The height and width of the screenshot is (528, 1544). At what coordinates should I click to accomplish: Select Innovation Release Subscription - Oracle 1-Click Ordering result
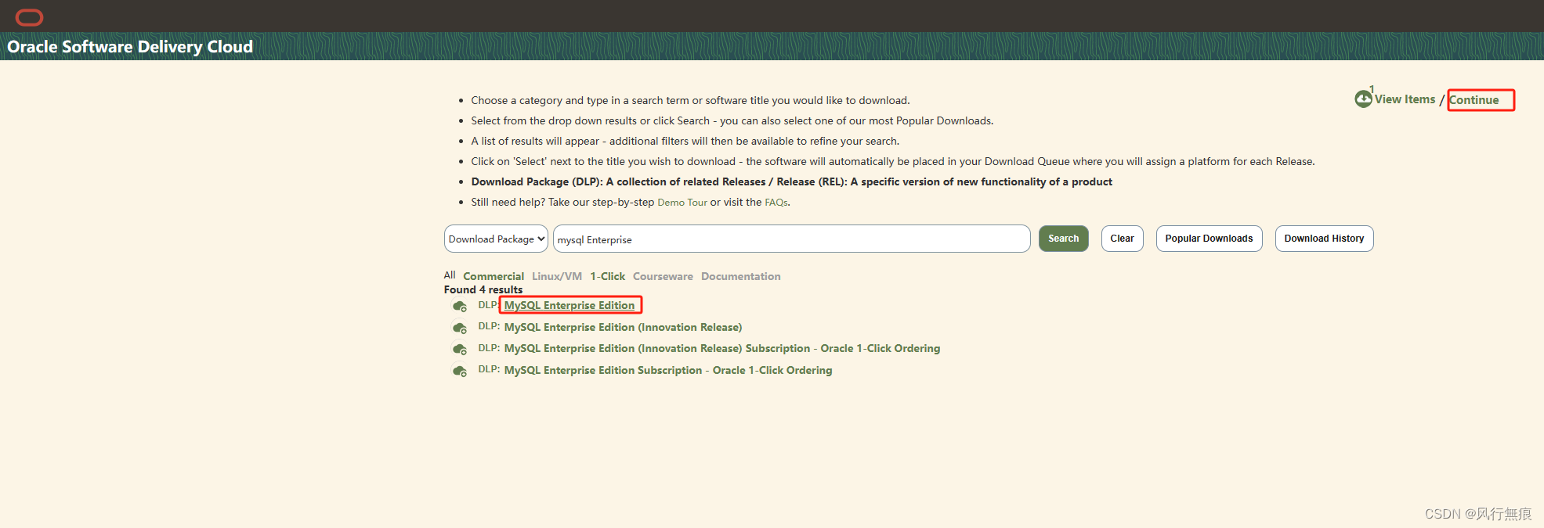(x=721, y=348)
